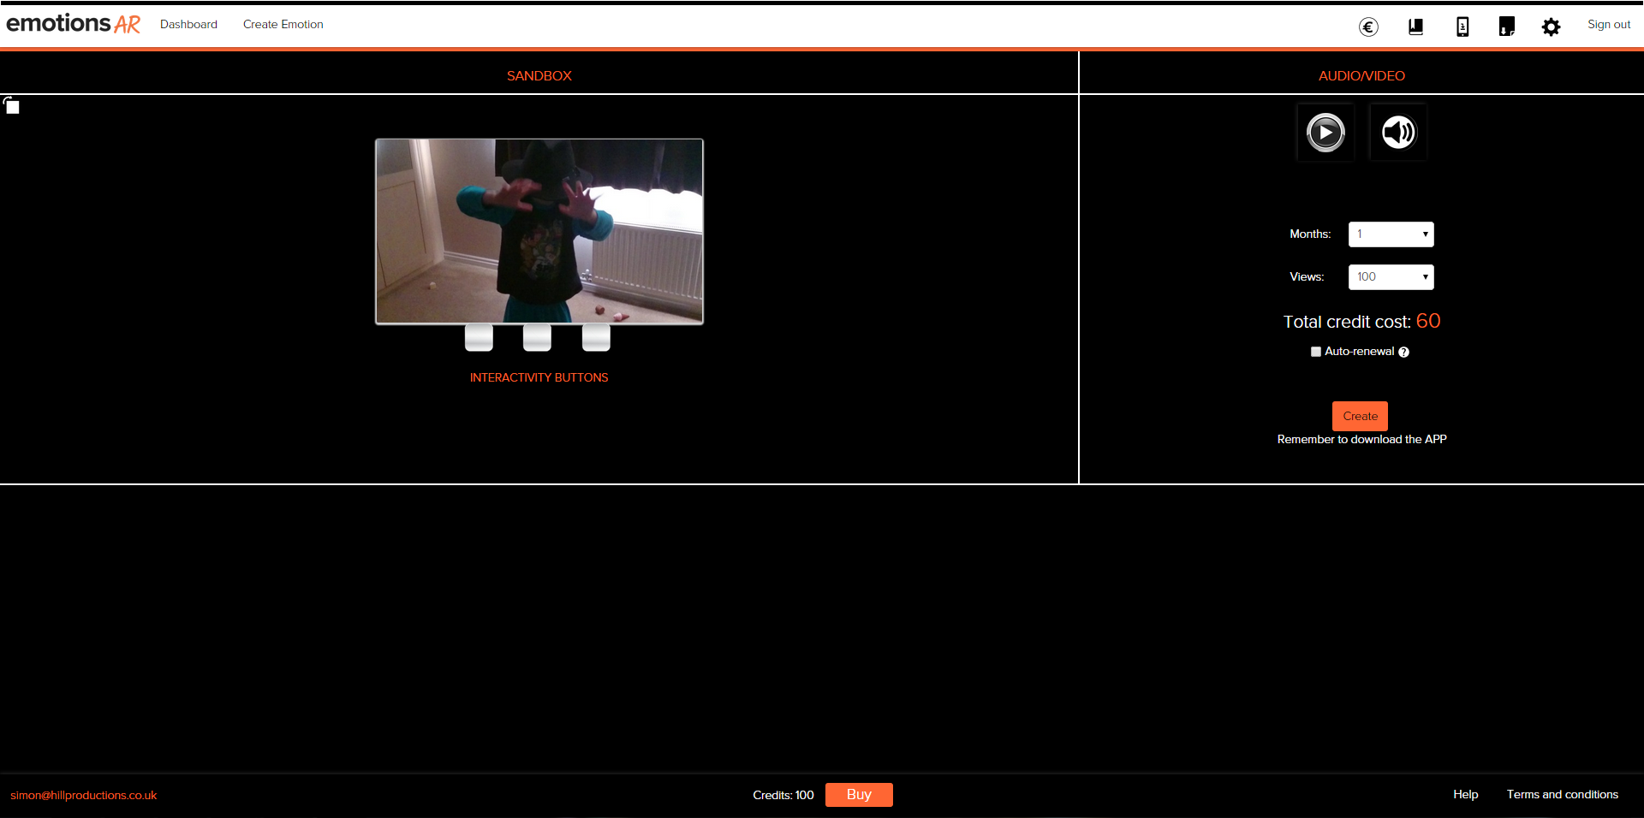
Task: Play the video with the play button
Action: pos(1325,133)
